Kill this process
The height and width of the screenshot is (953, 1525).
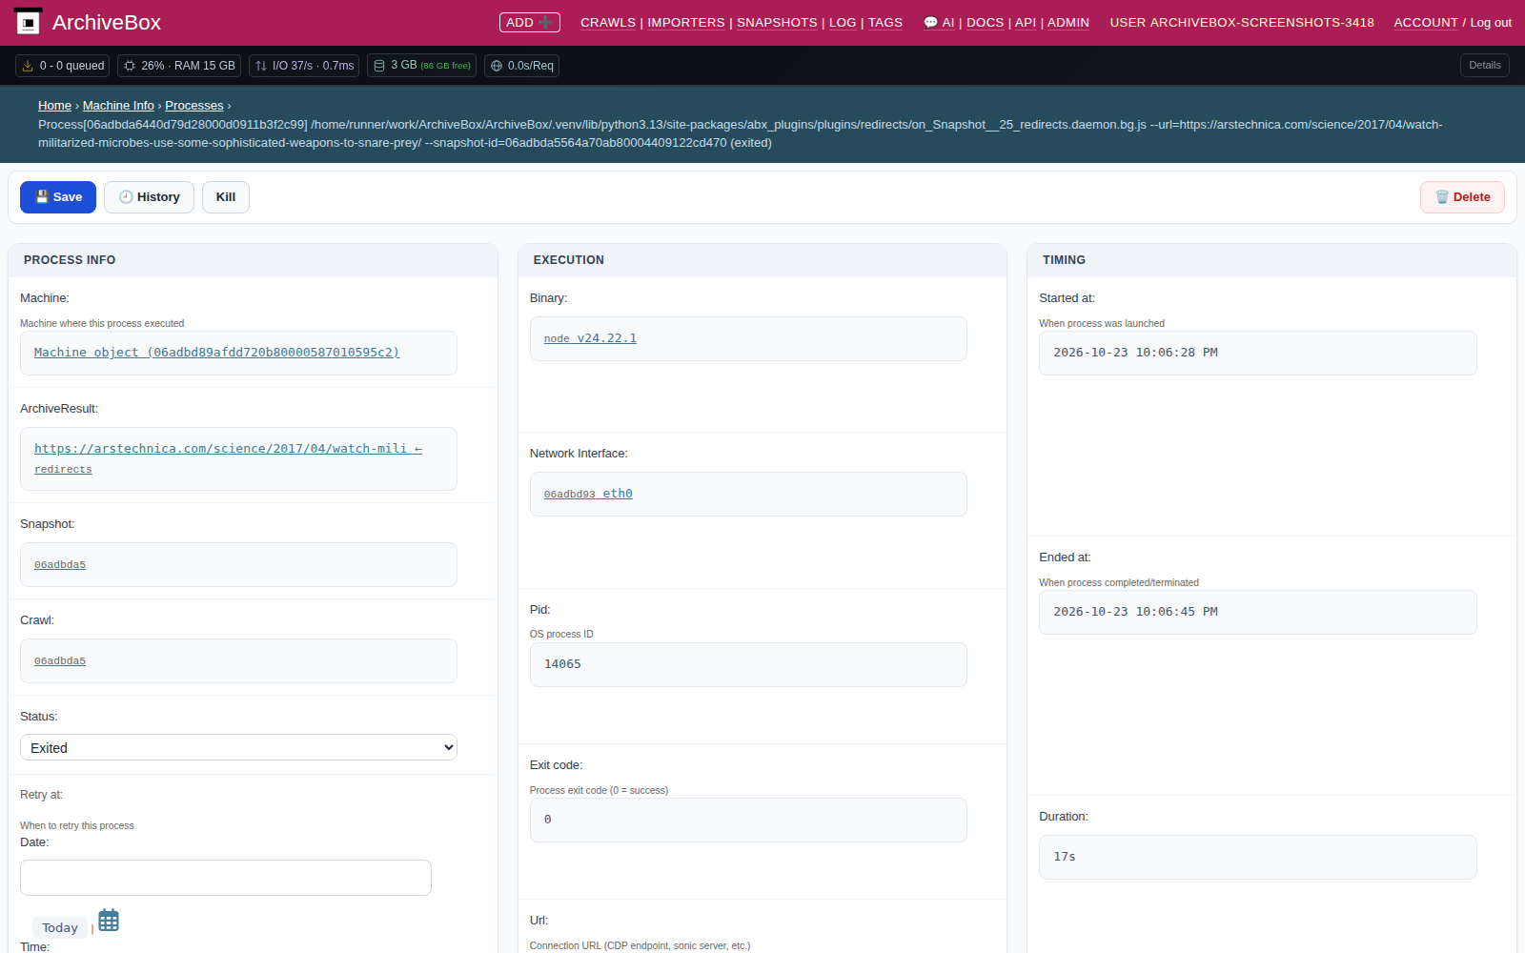tap(226, 197)
